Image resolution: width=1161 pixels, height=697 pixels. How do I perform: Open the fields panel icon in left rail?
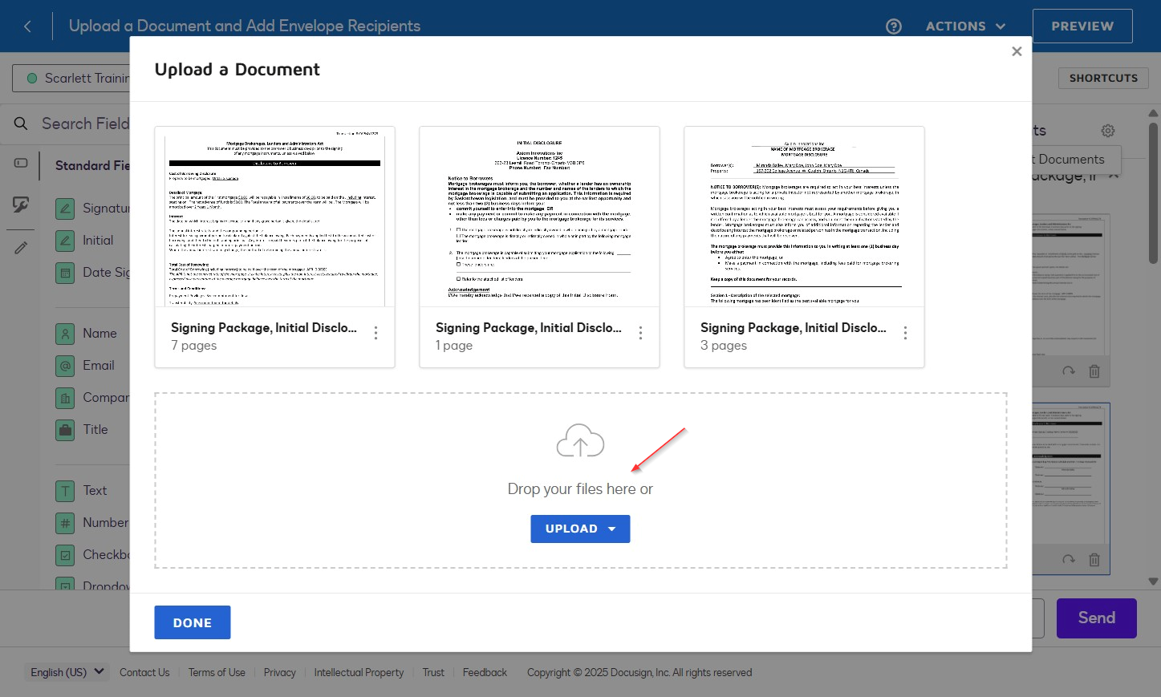(21, 163)
